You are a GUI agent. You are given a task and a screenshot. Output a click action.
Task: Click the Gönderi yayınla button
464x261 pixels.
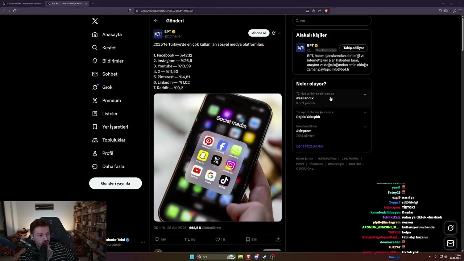pyautogui.click(x=115, y=183)
